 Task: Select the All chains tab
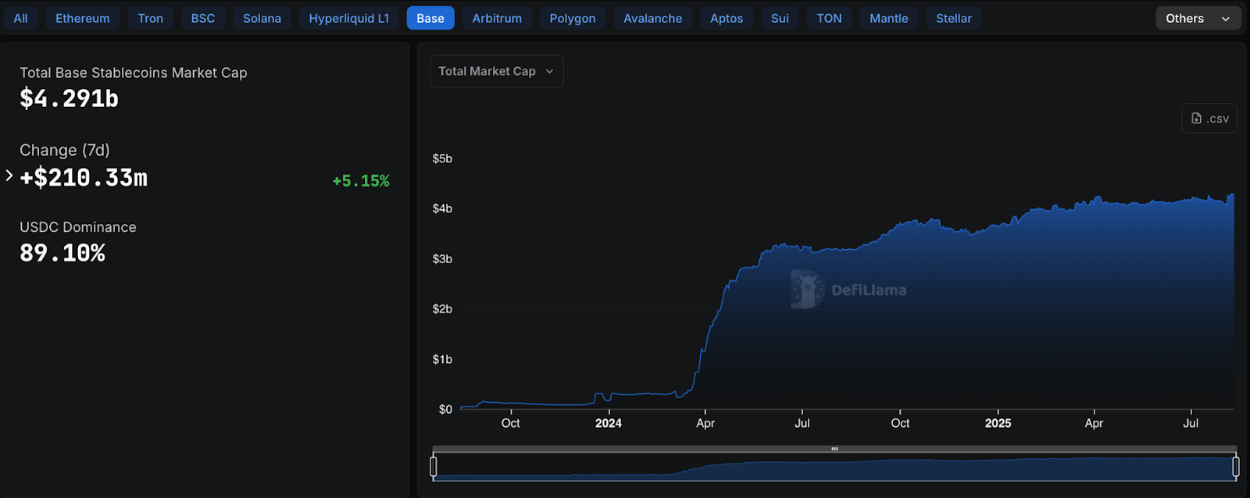click(x=20, y=18)
